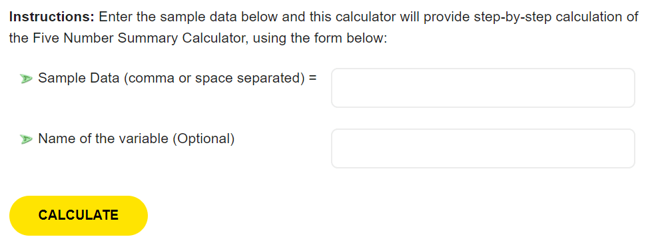Select the bold Instructions: heading text
650x247 pixels.
pos(52,17)
